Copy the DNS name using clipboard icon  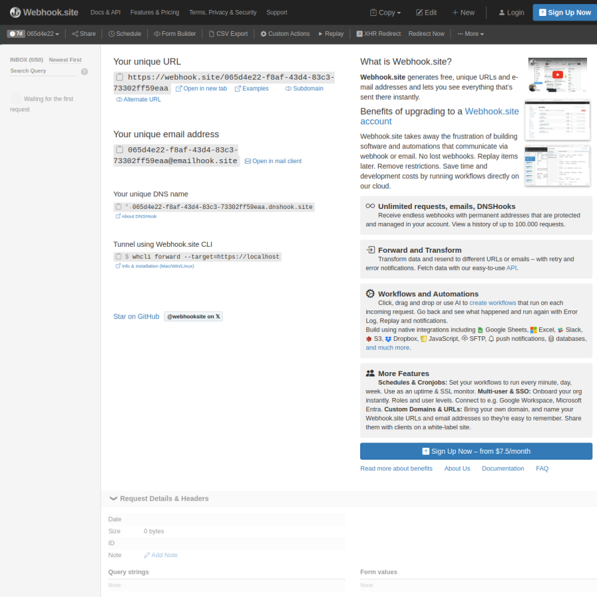point(119,206)
